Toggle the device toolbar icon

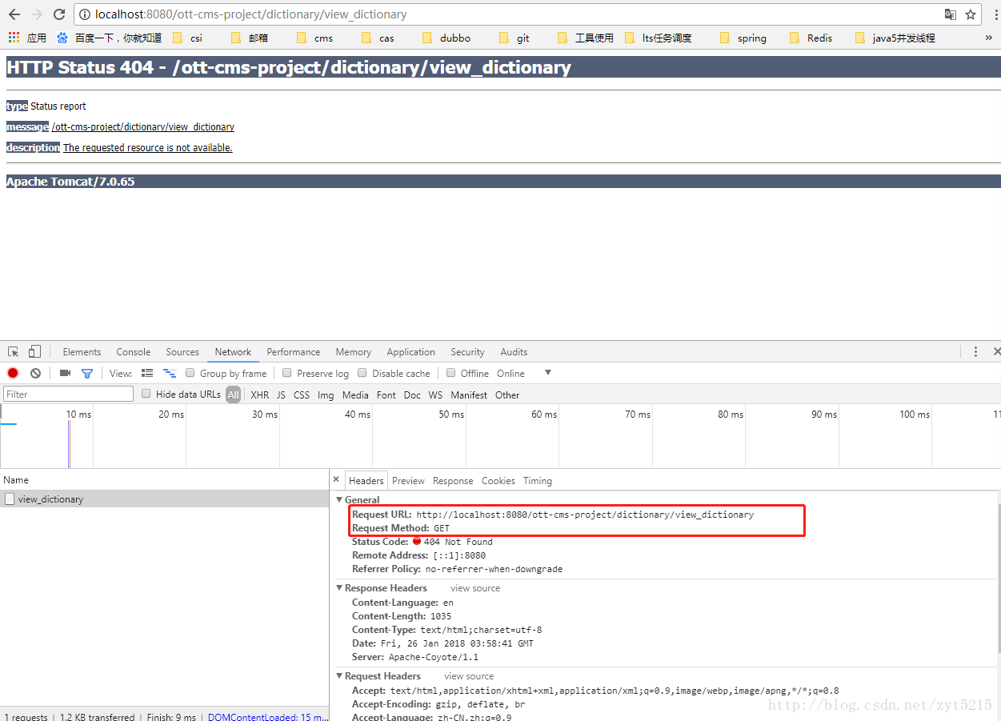click(x=34, y=351)
